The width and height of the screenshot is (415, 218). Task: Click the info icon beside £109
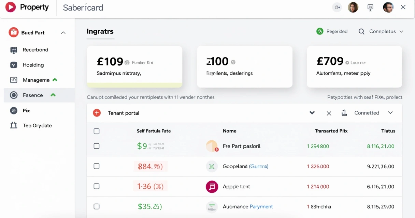coord(127,63)
